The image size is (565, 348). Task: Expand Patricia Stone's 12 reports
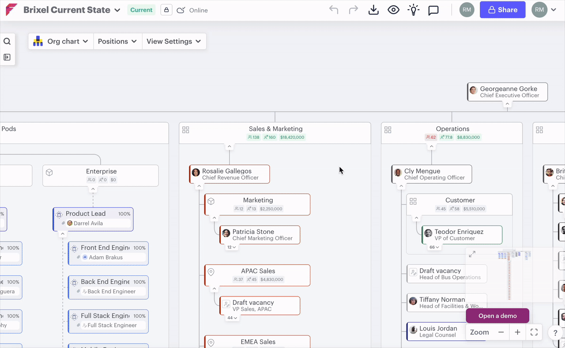tap(232, 247)
